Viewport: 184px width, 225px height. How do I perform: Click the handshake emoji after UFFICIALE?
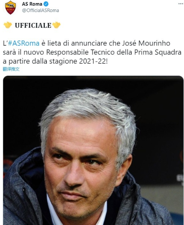(56, 25)
